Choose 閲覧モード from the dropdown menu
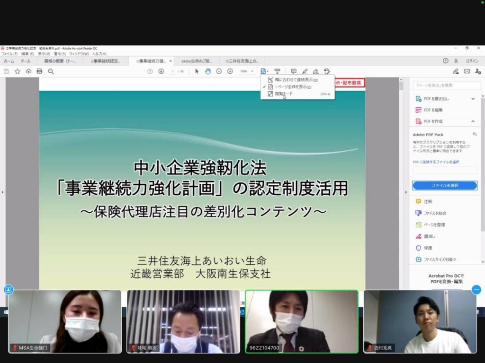 297,94
